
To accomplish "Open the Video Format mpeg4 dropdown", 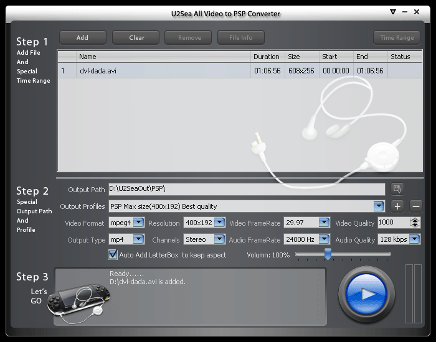I will click(138, 223).
